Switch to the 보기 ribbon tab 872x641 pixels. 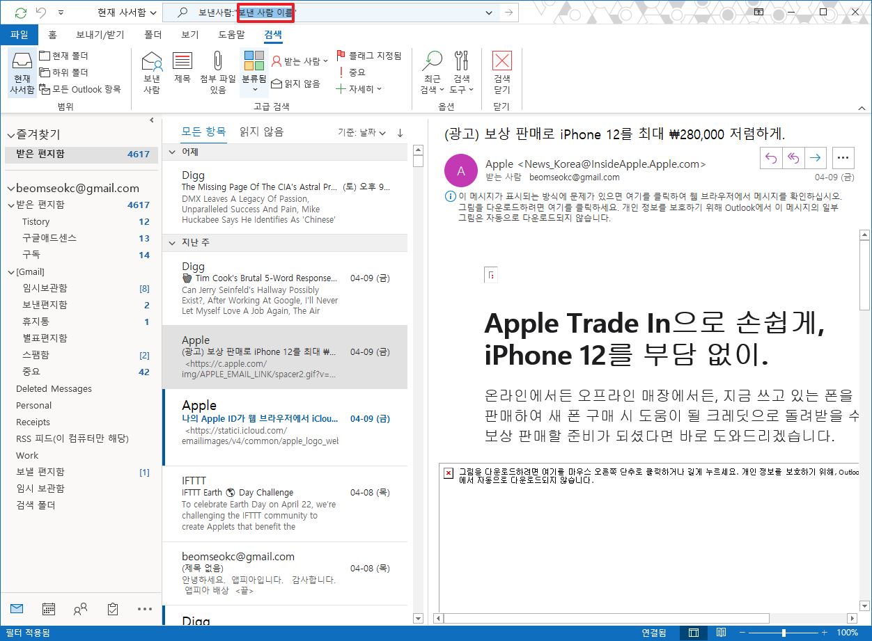coord(190,34)
